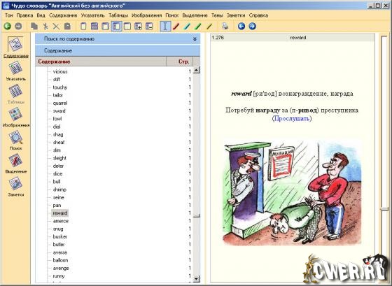This screenshot has width=392, height=286.
Task: Toggle the contents-and-text split view layout button
Action: [116, 26]
